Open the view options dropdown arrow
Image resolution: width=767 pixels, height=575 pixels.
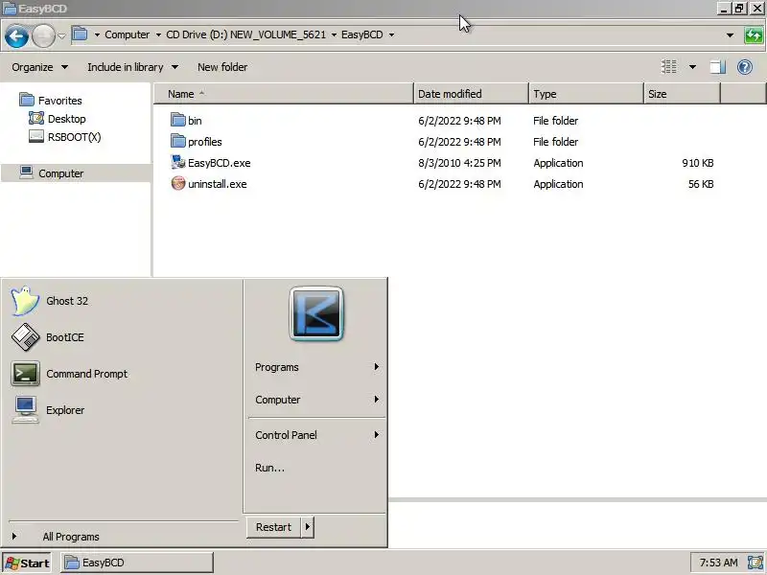pyautogui.click(x=692, y=66)
